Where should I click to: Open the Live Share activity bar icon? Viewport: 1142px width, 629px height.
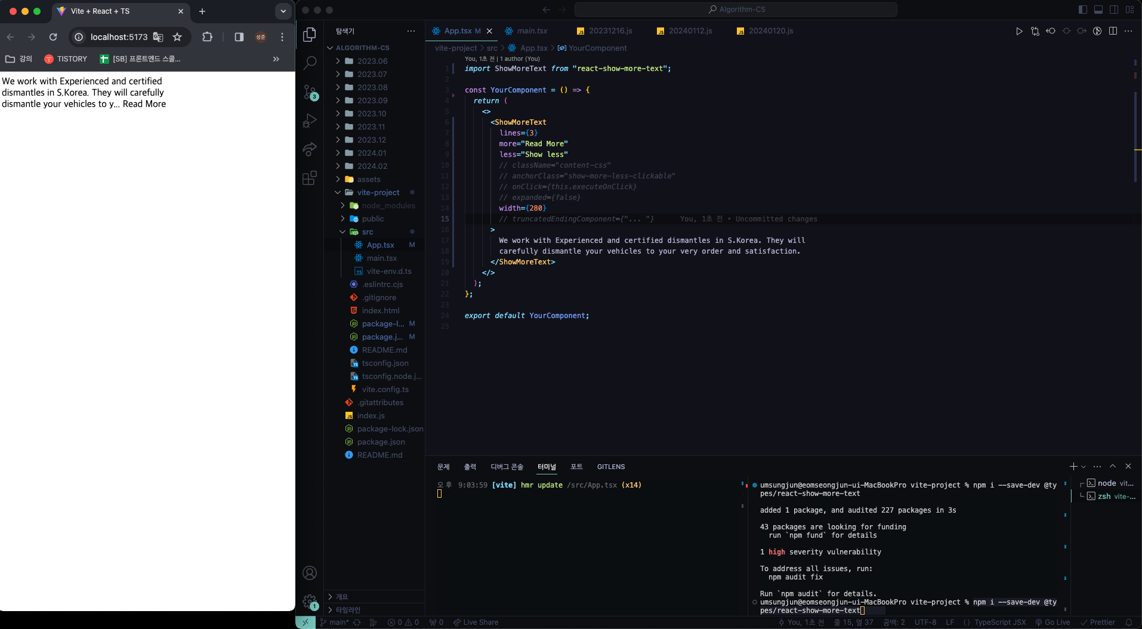click(309, 149)
